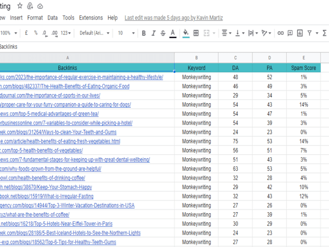Open the font size 10 dropdown

[126, 33]
